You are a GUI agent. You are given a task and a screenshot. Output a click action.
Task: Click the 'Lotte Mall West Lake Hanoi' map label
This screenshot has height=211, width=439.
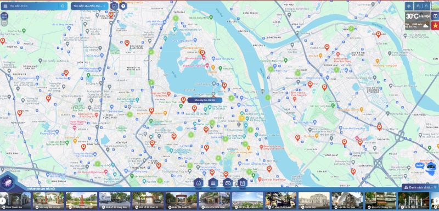click(154, 23)
